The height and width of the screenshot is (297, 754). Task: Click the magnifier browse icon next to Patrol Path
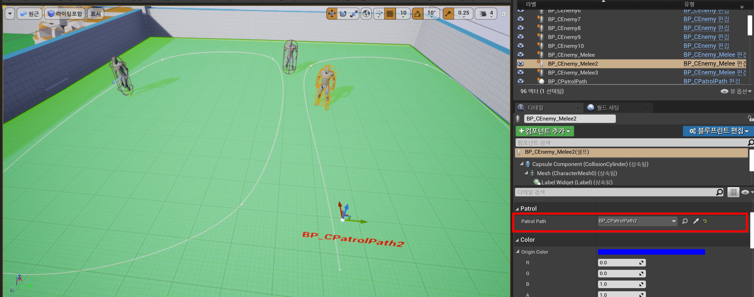coord(685,221)
